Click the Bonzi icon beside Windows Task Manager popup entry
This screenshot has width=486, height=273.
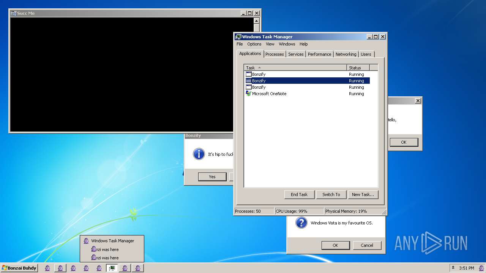(86, 241)
